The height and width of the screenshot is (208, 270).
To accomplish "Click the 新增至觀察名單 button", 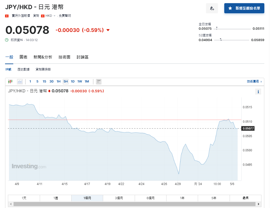I will click(244, 8).
